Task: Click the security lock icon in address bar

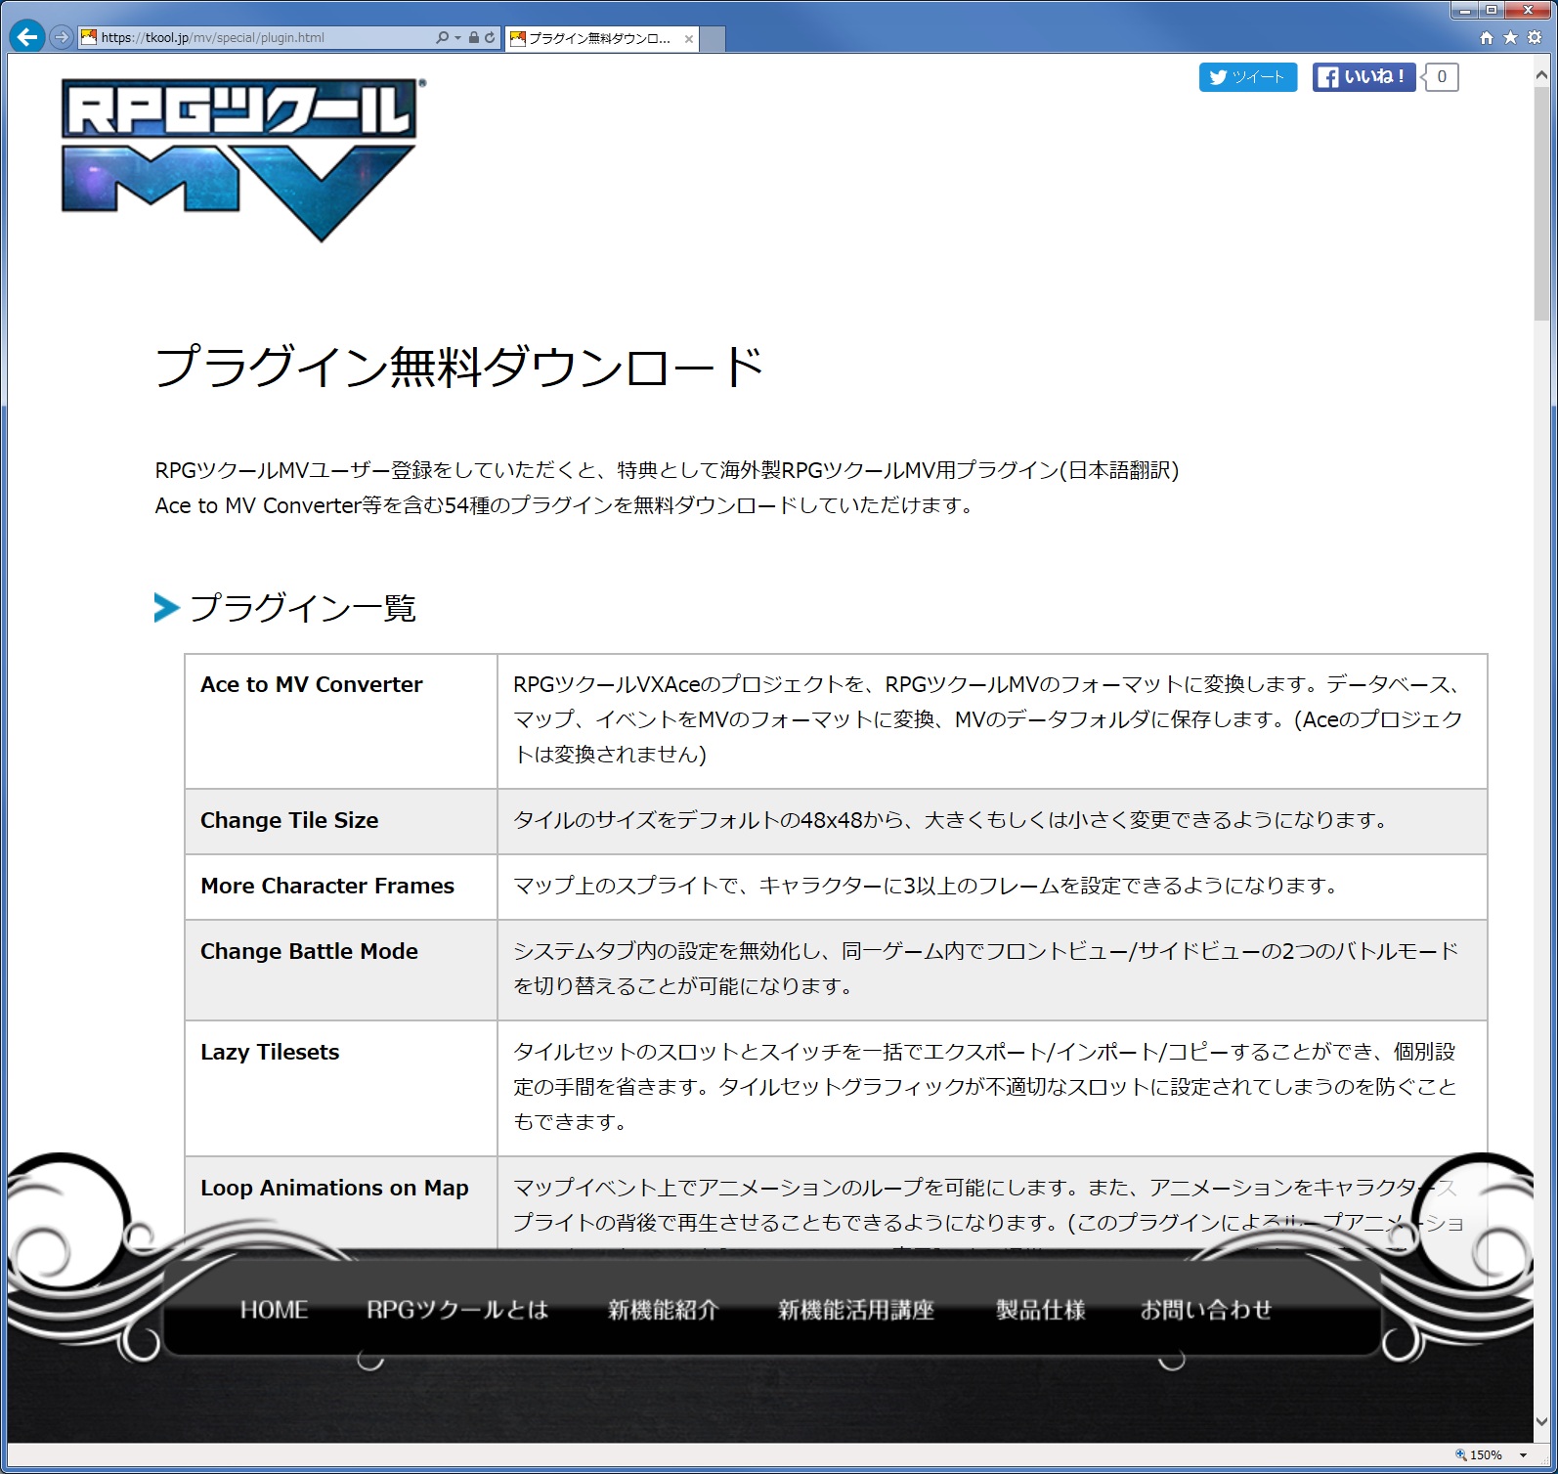Action: click(473, 37)
